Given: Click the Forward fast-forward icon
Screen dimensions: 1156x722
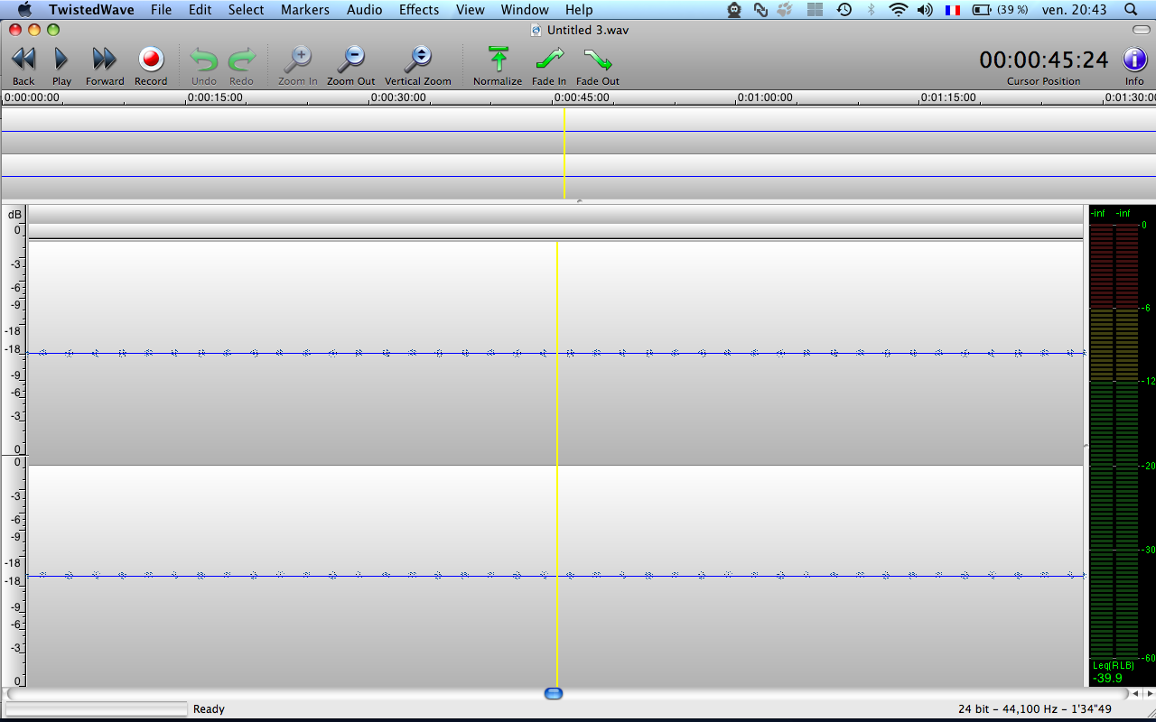Looking at the screenshot, I should 105,60.
